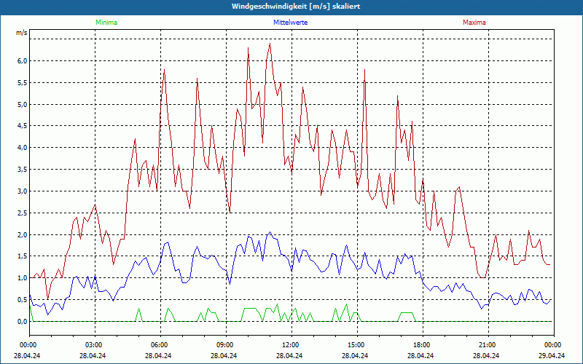Click the 3,5 y-axis value
The image size is (583, 364).
pos(23,170)
